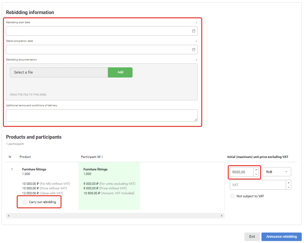
Task: Tick the Carry out rebidding checkbox
Action: click(x=25, y=202)
